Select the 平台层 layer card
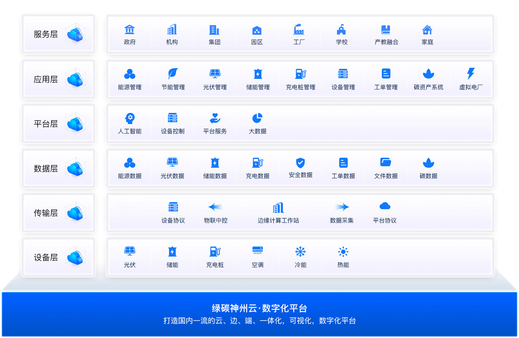The image size is (519, 338). click(x=59, y=124)
